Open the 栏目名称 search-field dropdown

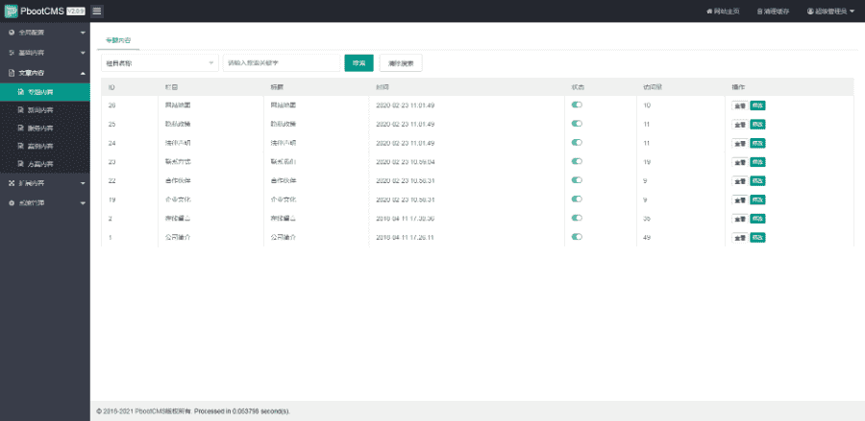coord(160,63)
